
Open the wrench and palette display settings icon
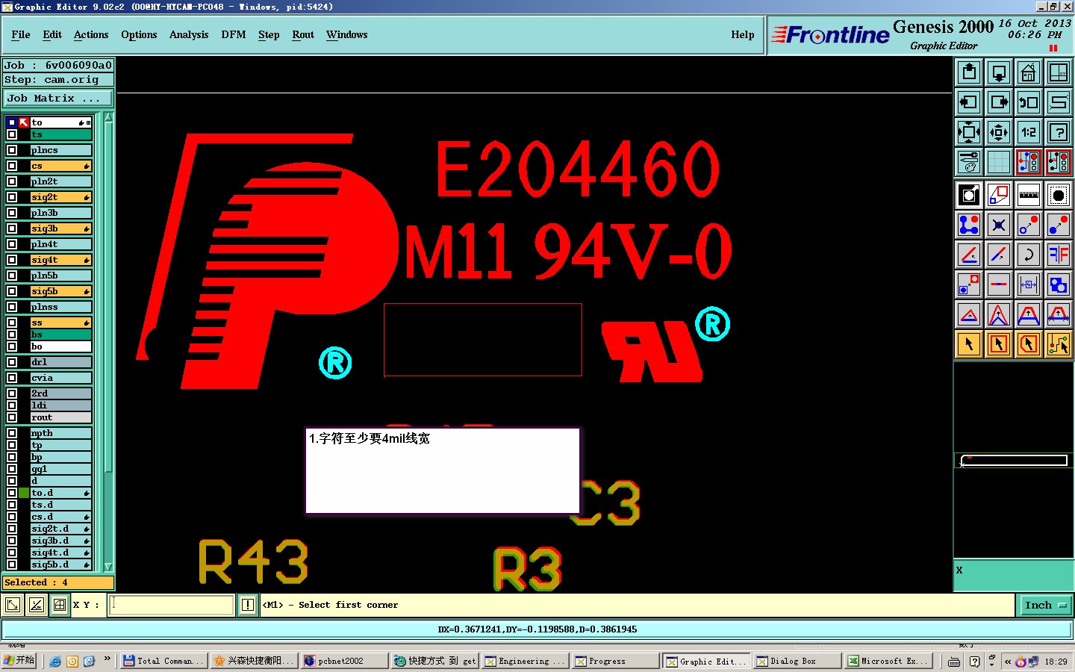point(969,162)
